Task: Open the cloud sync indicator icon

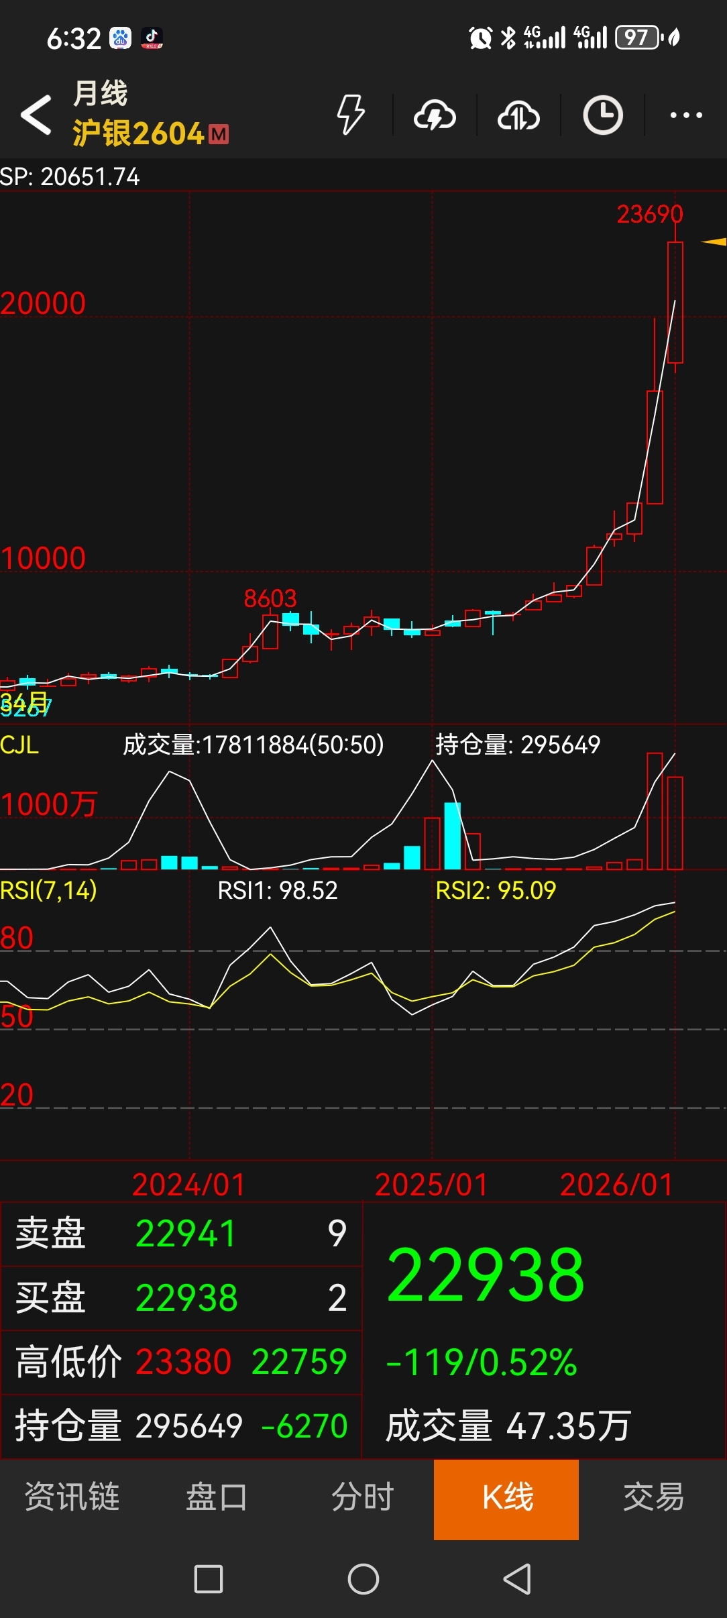Action: [518, 115]
